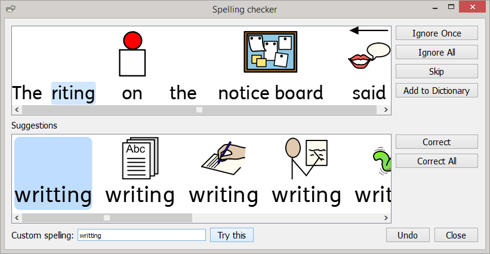
Task: Undo the last spelling change
Action: (408, 235)
